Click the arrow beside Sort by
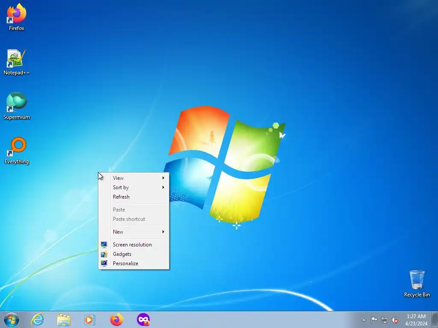Viewport: 438px width, 328px height. 163,187
